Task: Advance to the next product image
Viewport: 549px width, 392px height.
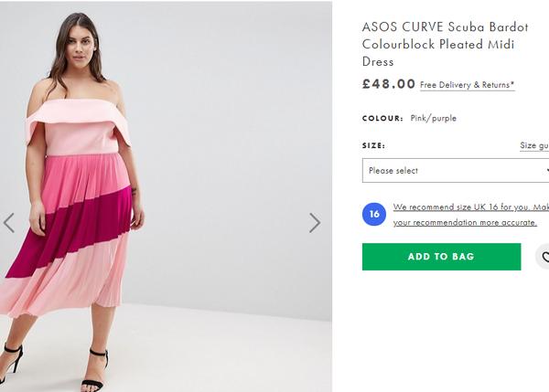Action: point(315,222)
